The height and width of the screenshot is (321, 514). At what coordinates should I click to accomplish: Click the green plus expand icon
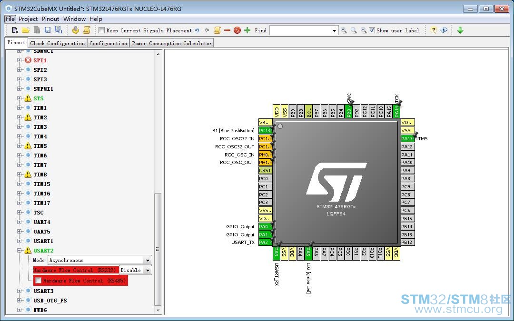[247, 30]
